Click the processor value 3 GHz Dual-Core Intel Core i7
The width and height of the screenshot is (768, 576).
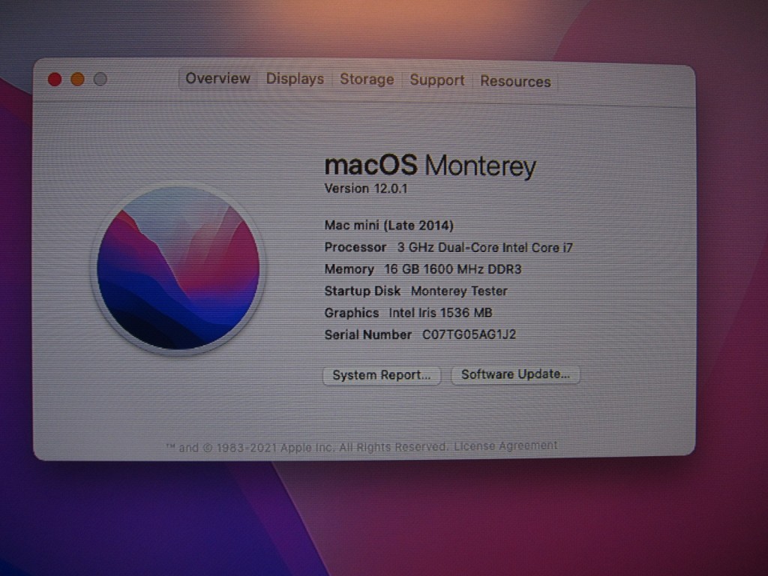coord(485,247)
